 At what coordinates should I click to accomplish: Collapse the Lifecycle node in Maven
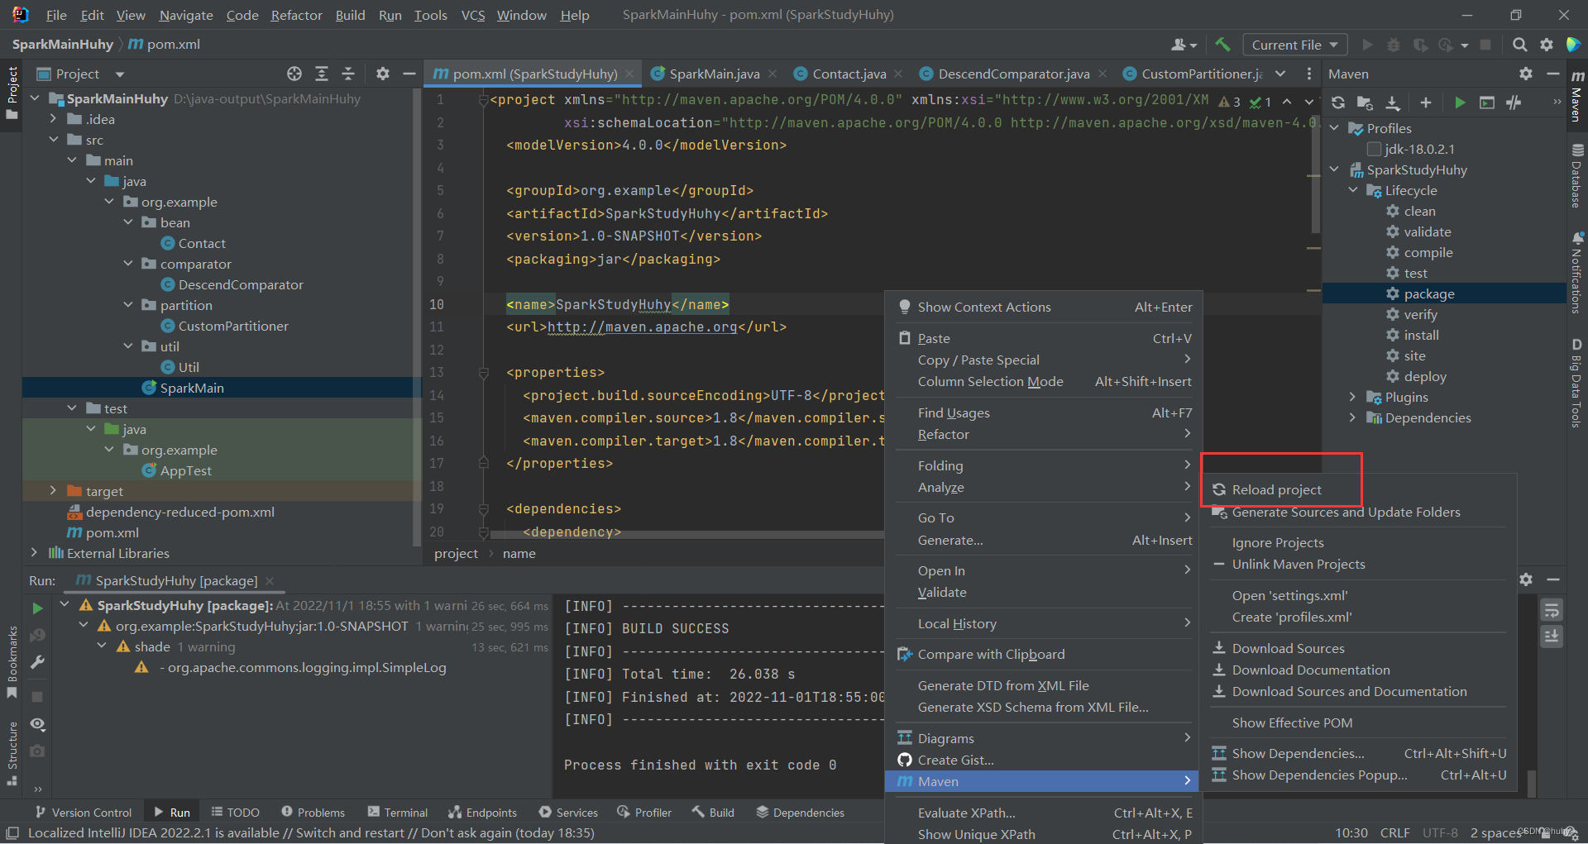click(x=1353, y=190)
